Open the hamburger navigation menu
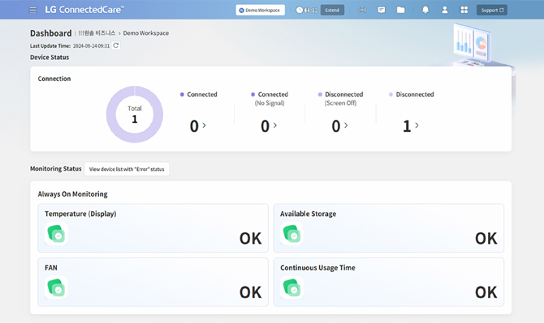The image size is (544, 323). [x=33, y=10]
